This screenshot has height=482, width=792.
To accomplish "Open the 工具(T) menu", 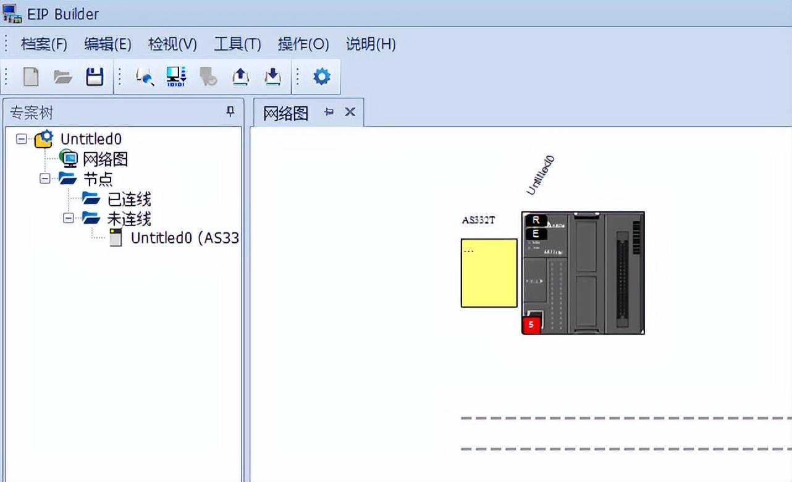I will tap(237, 44).
